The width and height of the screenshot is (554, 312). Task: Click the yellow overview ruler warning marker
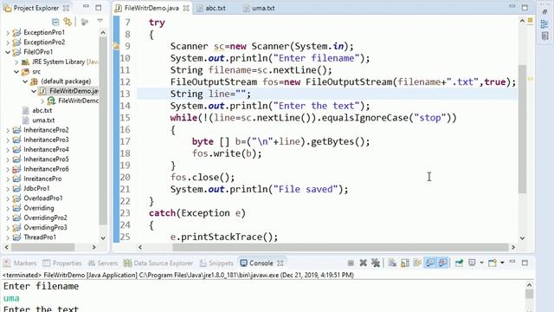530,79
